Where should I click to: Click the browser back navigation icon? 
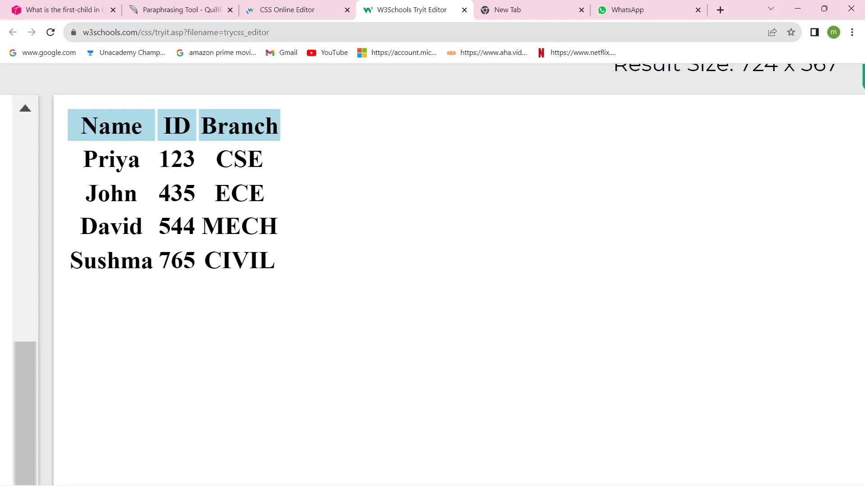pyautogui.click(x=14, y=32)
